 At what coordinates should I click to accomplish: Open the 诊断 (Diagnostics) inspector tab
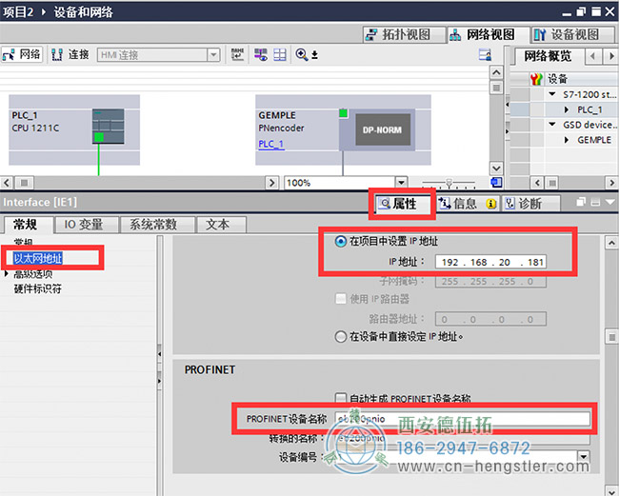(x=530, y=204)
